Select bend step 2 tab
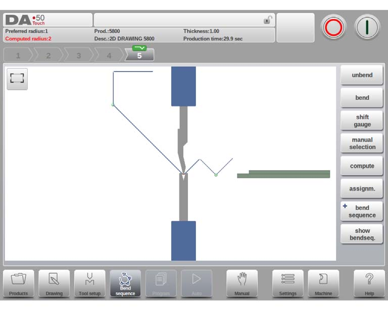388x310 pixels. tap(48, 55)
